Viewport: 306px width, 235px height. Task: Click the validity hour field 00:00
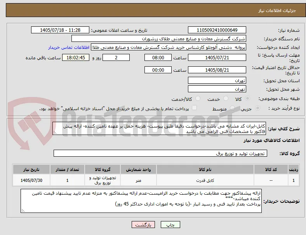click(158, 70)
